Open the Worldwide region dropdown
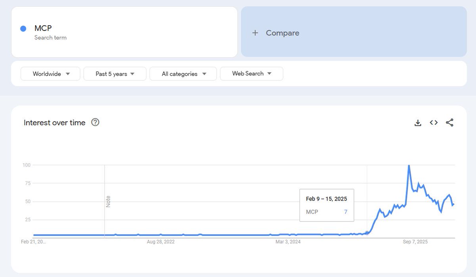Viewport: 476px width, 277px height. 50,74
